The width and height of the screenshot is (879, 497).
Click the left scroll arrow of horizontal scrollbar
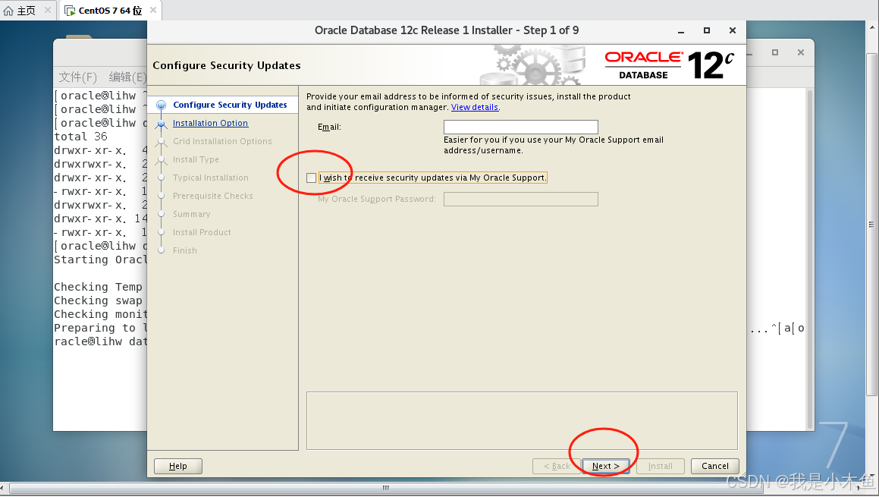click(4, 488)
